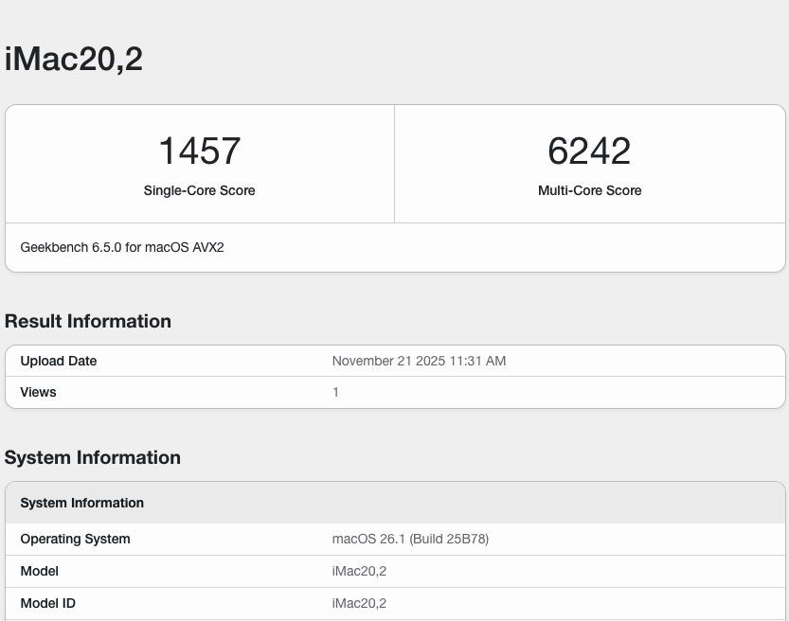
Task: Select the Views row
Action: [x=38, y=392]
